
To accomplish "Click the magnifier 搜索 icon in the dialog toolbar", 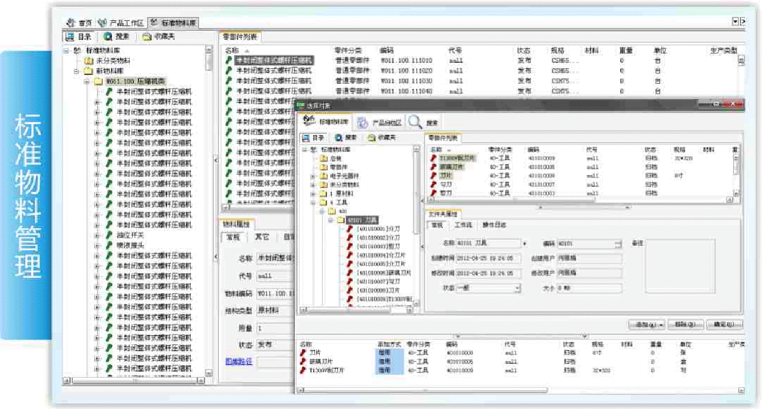I will click(x=416, y=122).
